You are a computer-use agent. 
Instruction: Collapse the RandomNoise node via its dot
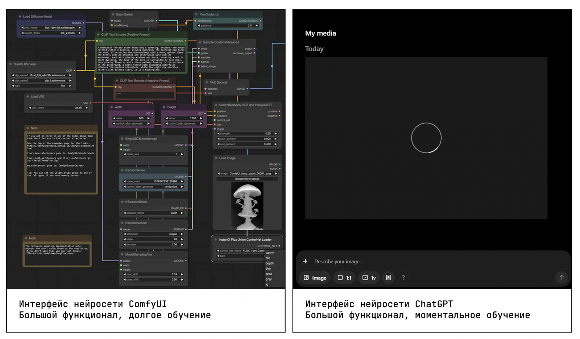(122, 170)
